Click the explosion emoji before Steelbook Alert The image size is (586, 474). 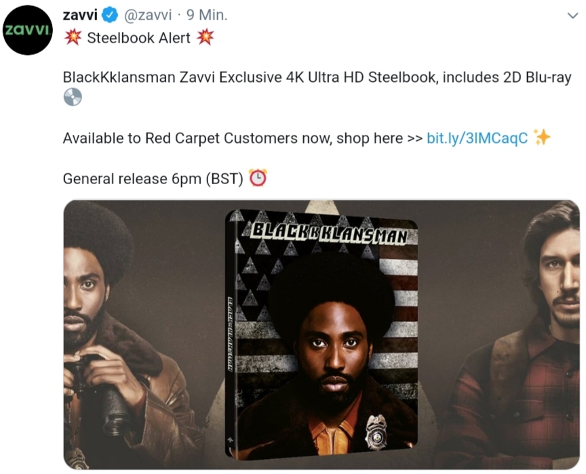tap(73, 37)
